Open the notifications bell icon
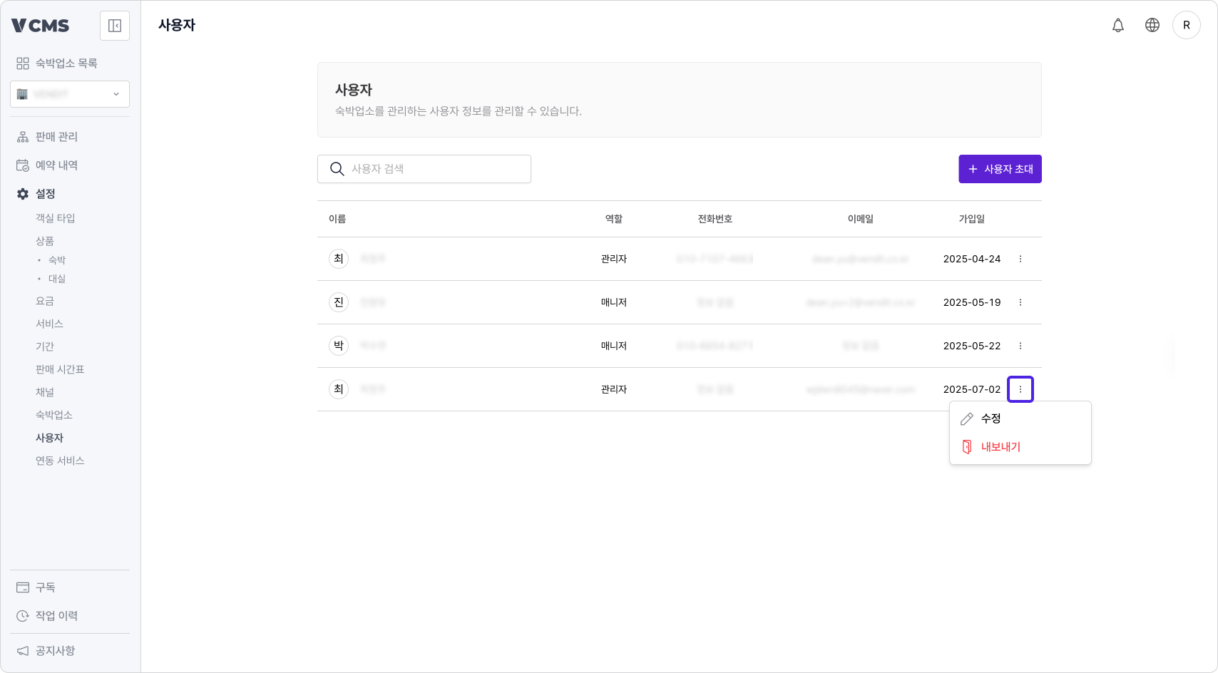1218x673 pixels. [1118, 25]
